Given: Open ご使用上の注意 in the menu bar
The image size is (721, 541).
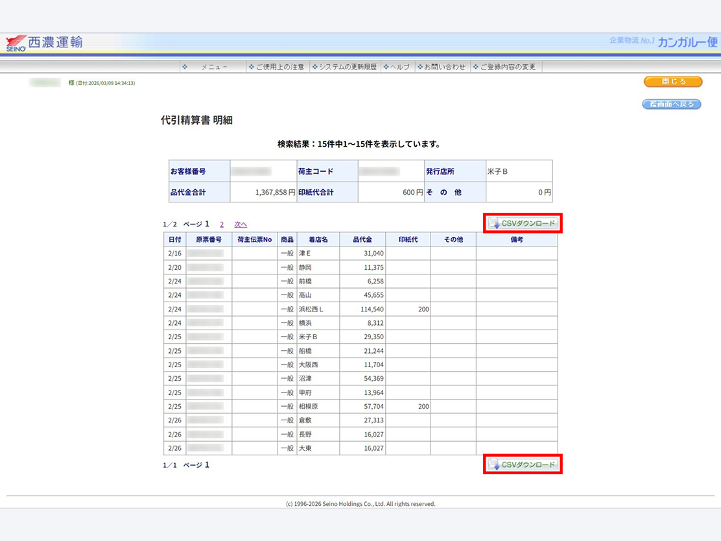Looking at the screenshot, I should [x=278, y=67].
